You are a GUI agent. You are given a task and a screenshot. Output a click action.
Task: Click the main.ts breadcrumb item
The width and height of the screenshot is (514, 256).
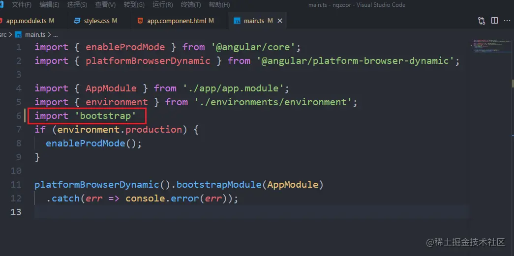[35, 34]
